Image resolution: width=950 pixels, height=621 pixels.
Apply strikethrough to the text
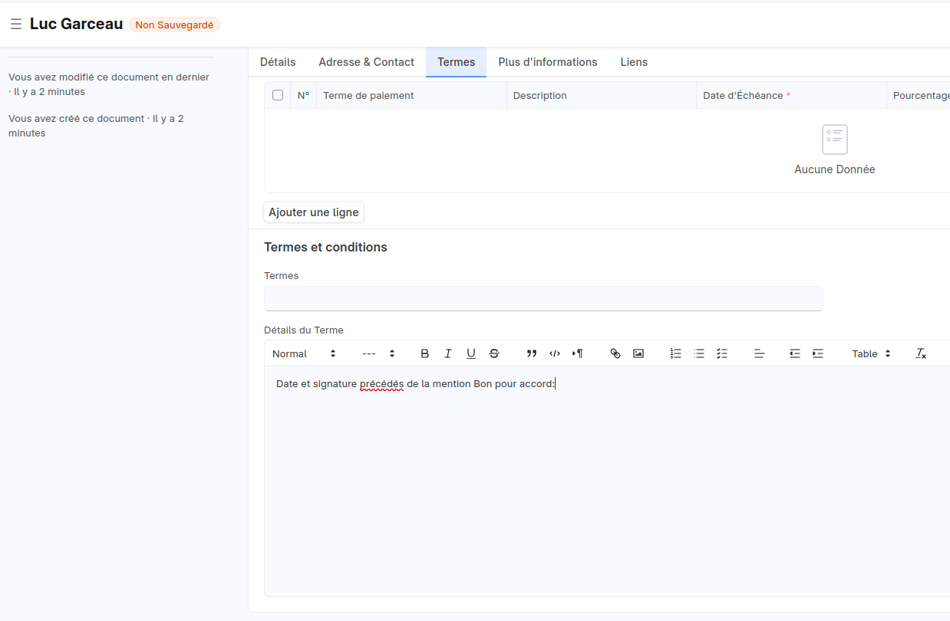click(494, 353)
